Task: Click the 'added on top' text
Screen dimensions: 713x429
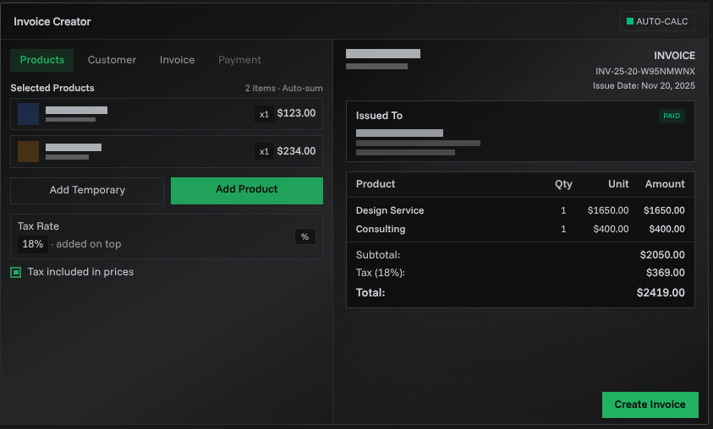Action: (x=89, y=244)
